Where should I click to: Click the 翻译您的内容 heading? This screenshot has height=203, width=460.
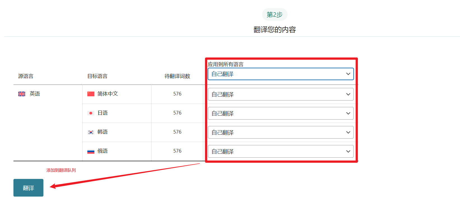click(274, 30)
